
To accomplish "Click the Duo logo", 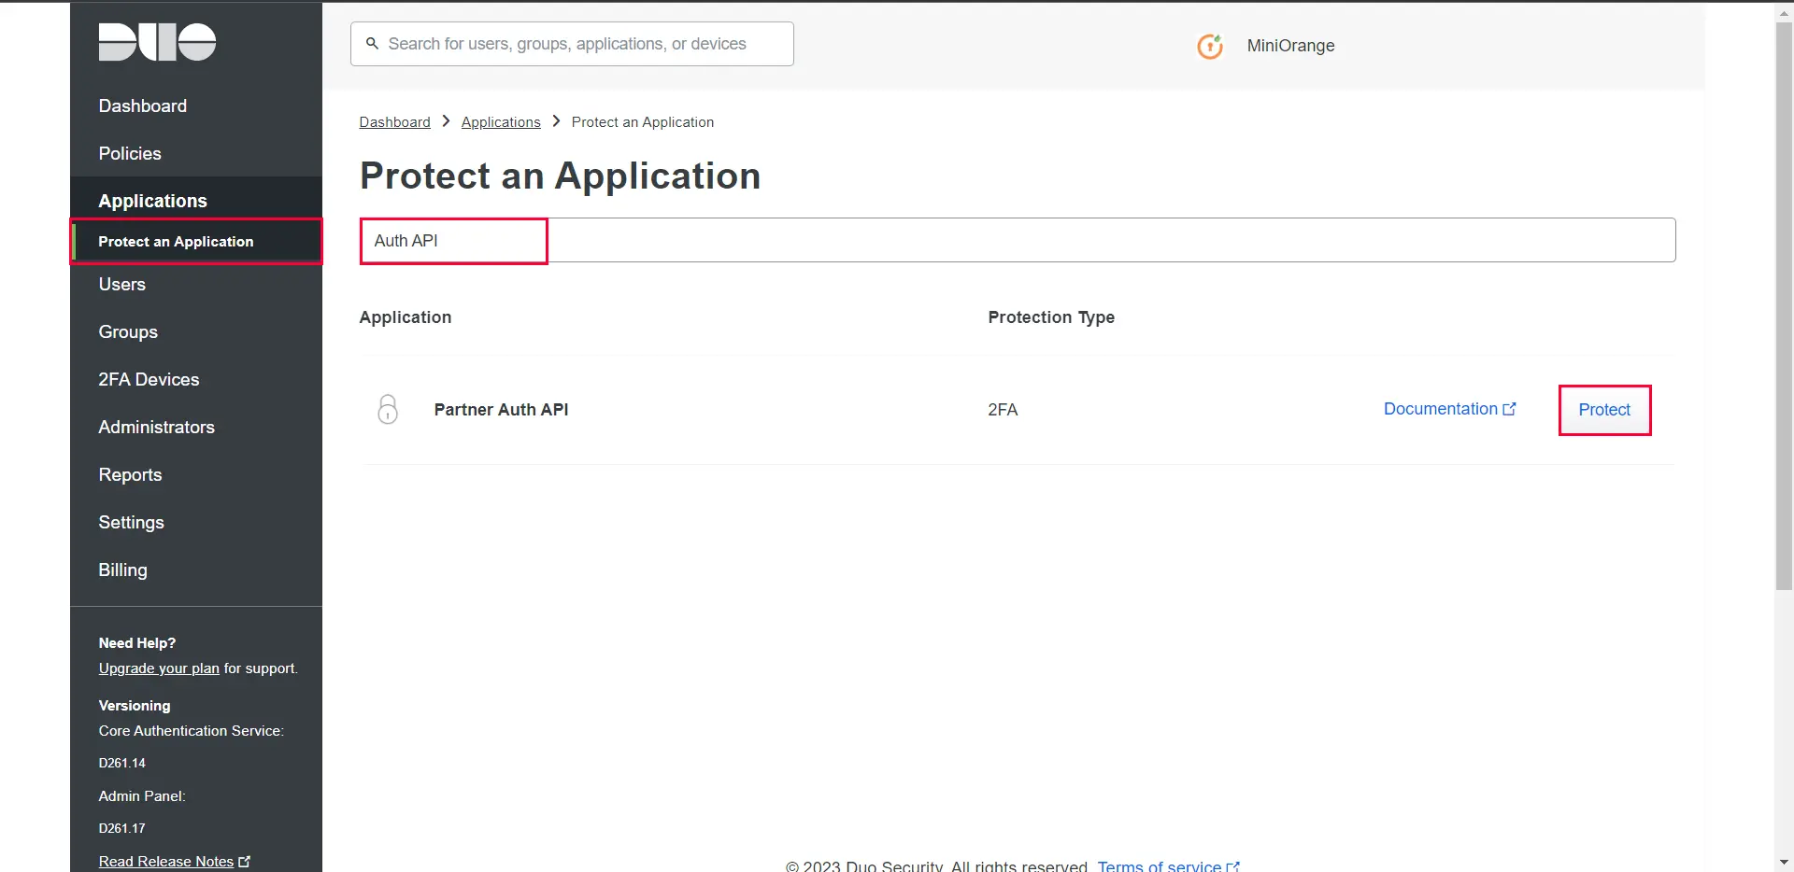I will coord(157,42).
